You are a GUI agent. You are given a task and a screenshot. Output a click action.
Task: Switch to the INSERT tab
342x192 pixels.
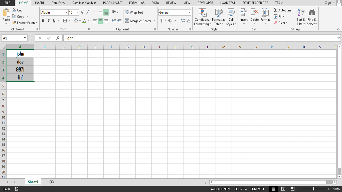[x=40, y=3]
